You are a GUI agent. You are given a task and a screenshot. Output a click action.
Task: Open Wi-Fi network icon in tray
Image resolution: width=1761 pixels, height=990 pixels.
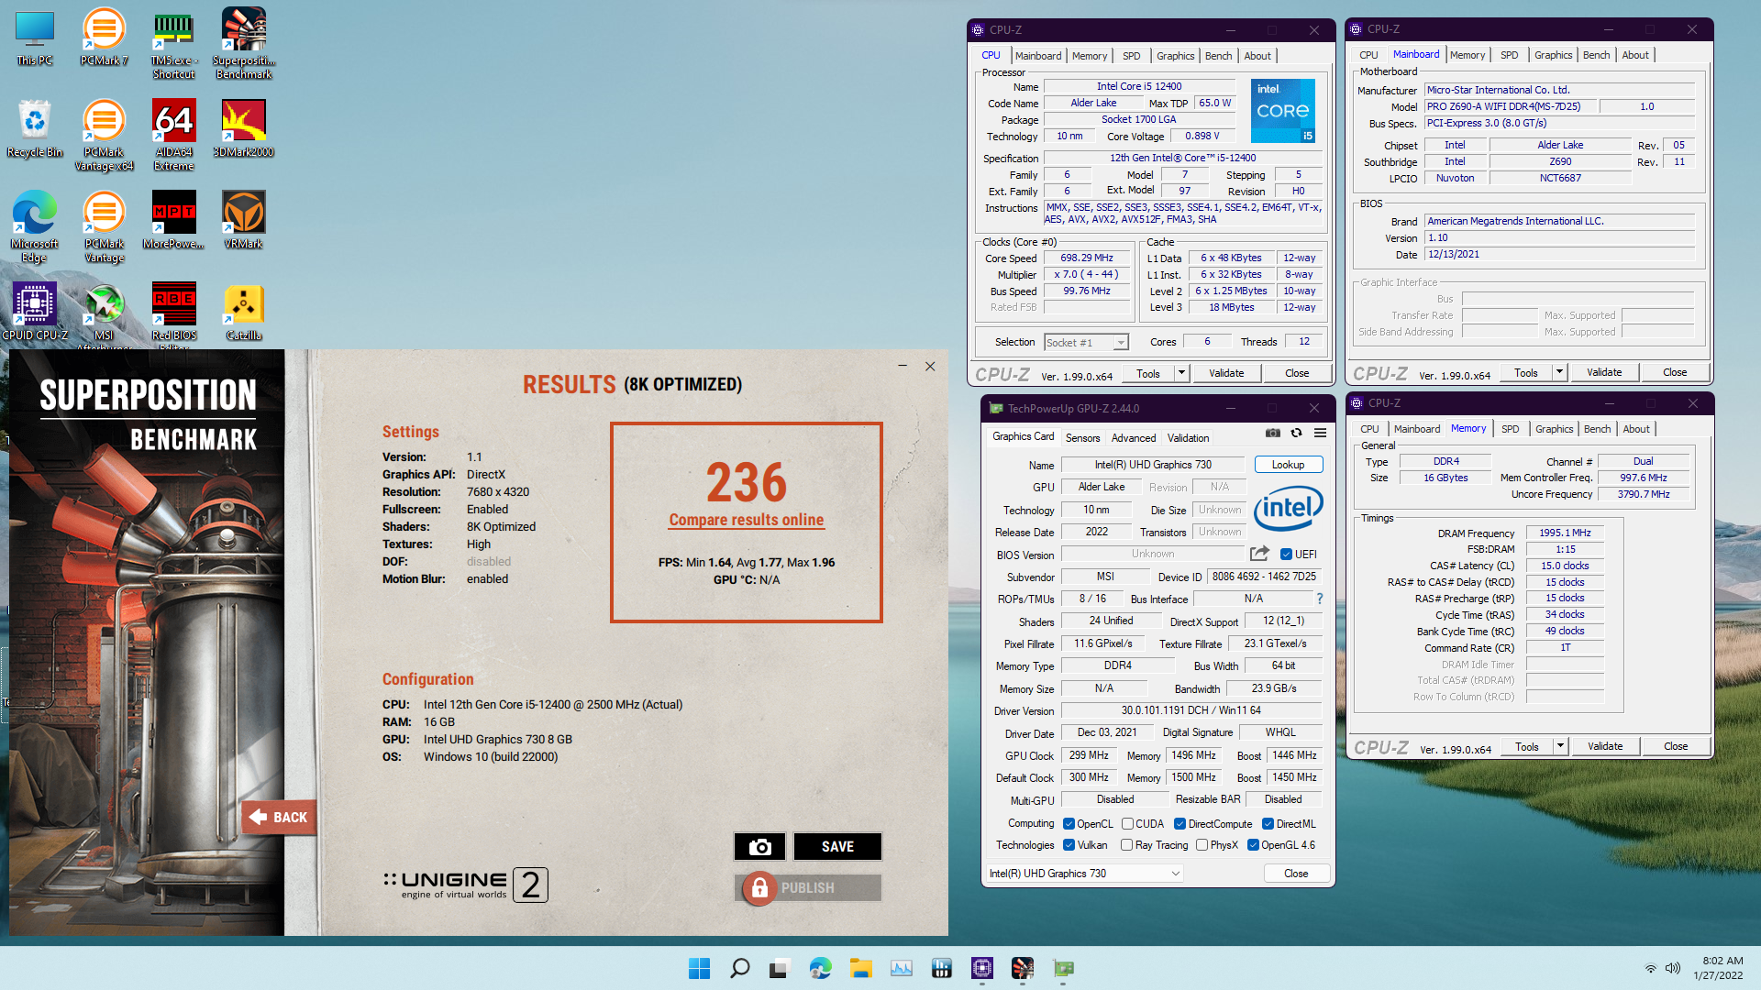click(1651, 968)
